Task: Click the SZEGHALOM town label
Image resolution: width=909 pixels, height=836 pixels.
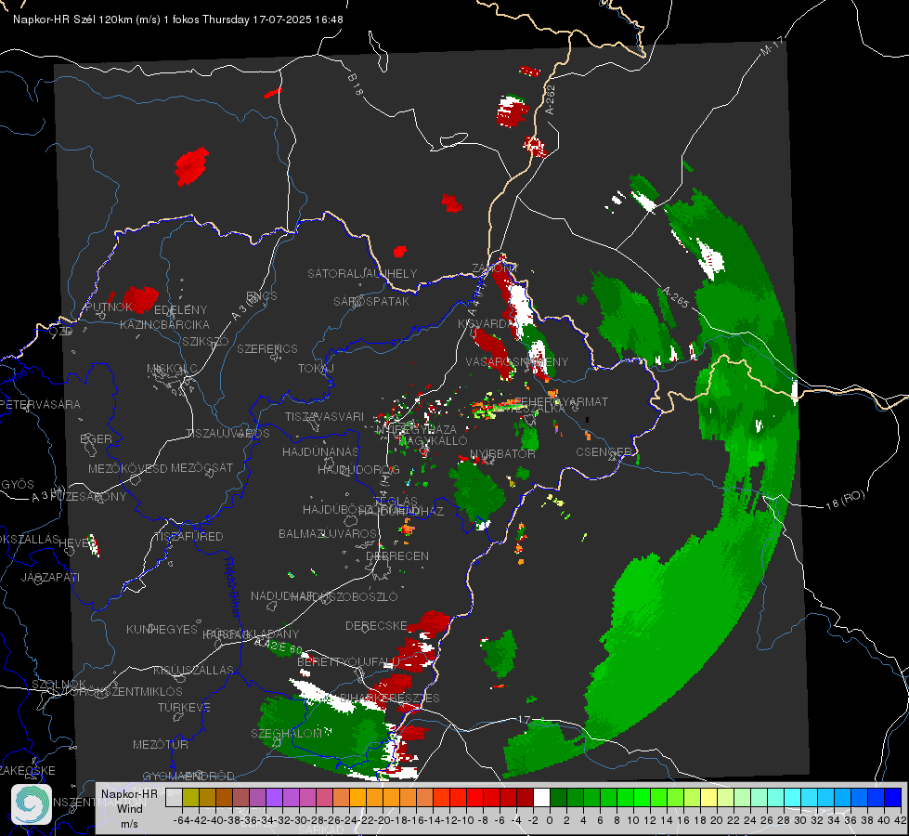Action: click(286, 734)
